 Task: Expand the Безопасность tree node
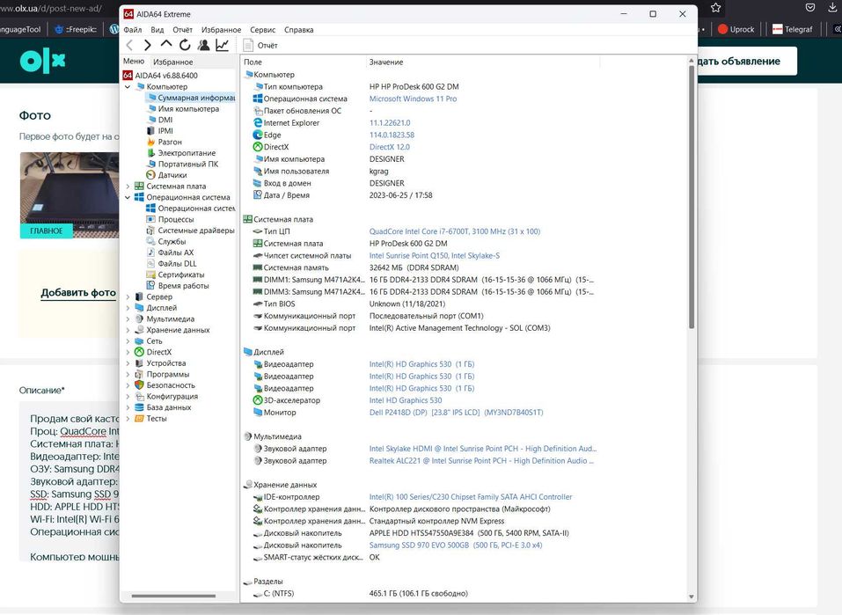[x=128, y=385]
